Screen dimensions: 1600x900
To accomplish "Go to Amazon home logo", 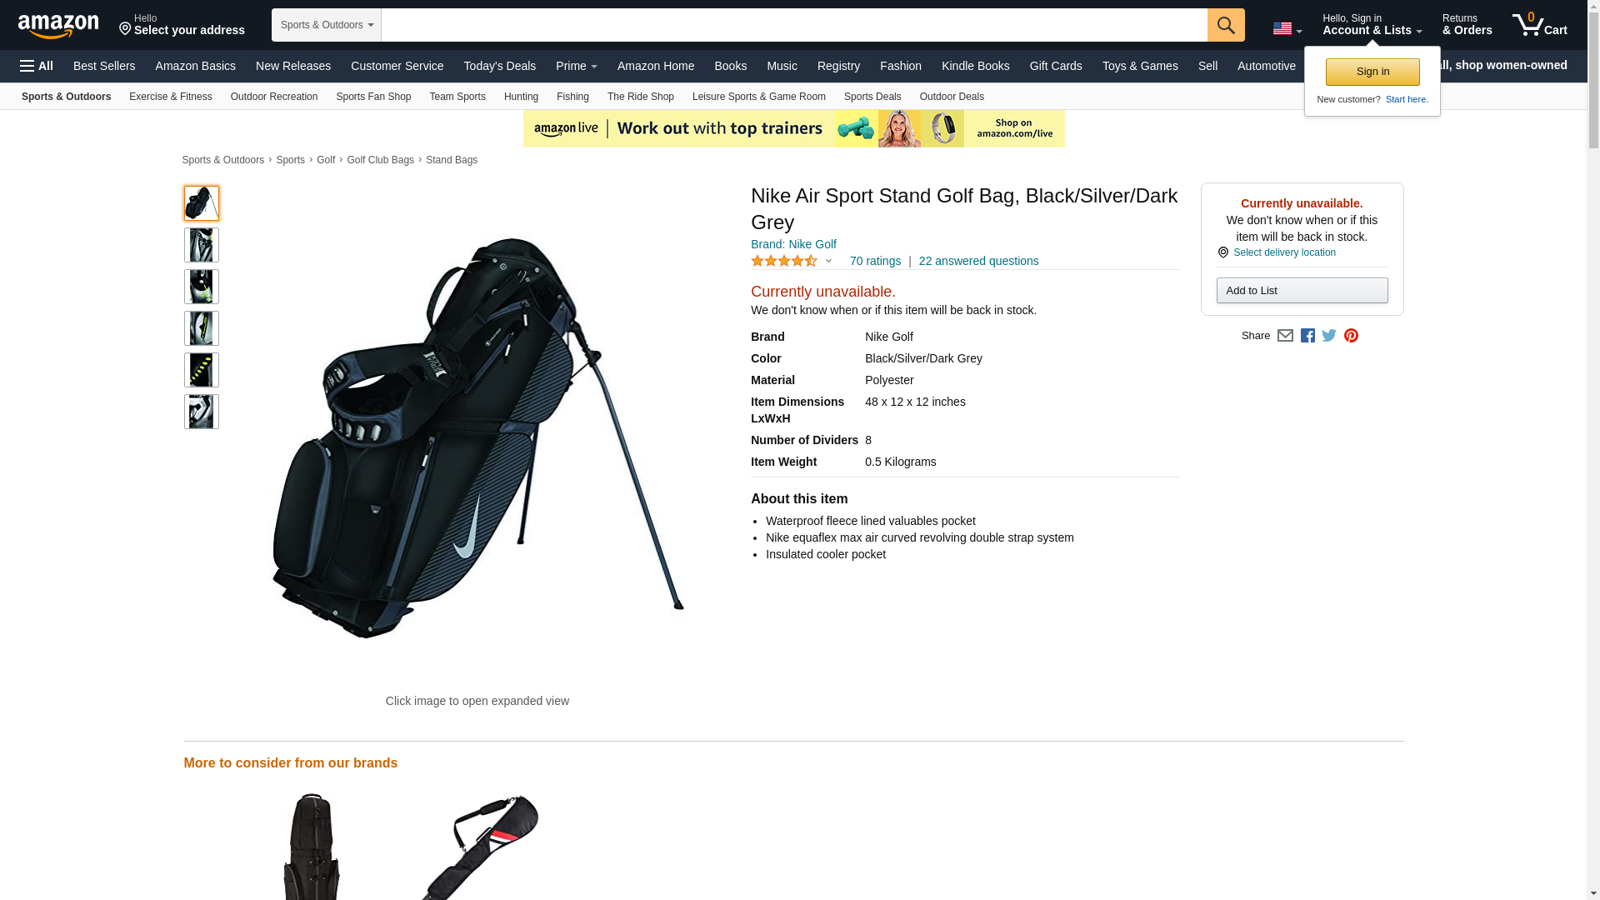I will pos(58,26).
